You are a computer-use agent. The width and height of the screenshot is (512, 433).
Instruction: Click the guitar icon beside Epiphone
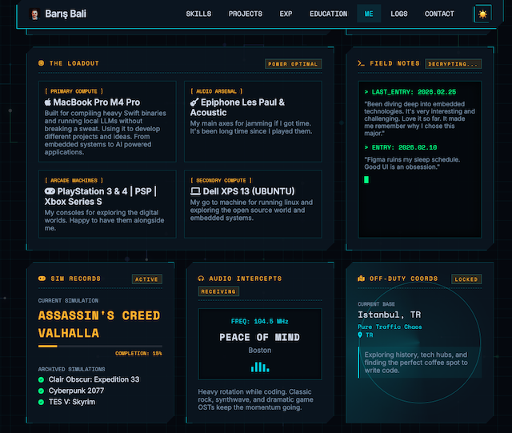(x=194, y=102)
